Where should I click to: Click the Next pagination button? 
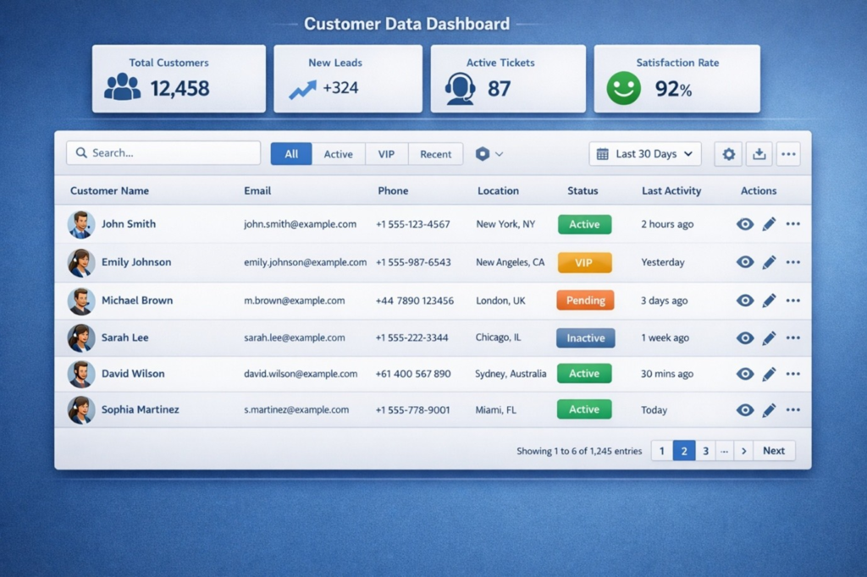tap(774, 451)
